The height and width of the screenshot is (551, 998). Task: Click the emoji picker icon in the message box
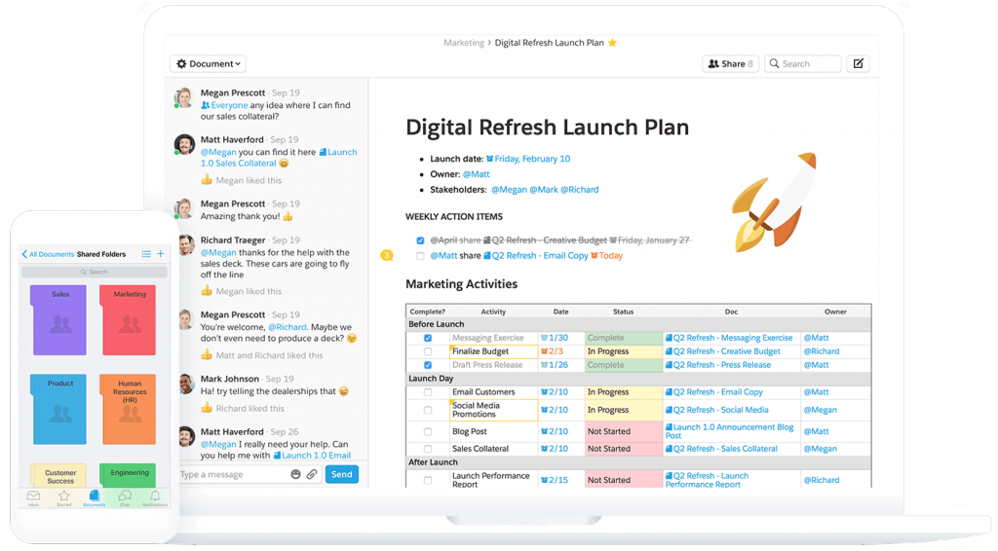tap(295, 474)
